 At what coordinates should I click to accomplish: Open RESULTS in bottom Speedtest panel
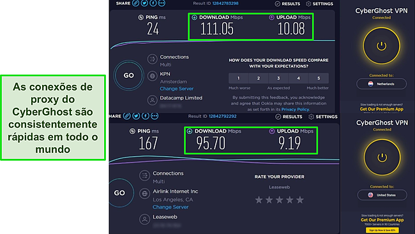coord(289,117)
